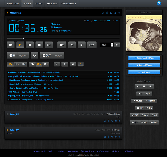Enable repeat all mode in player
Viewport: 167px width, 157px height.
coord(24,64)
